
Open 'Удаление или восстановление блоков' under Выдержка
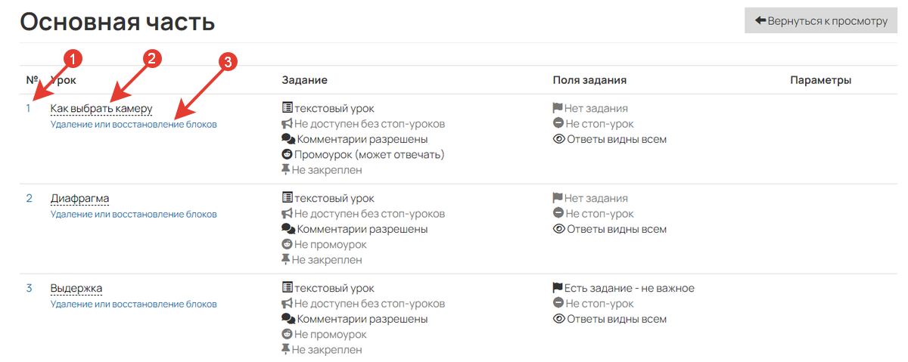tap(134, 304)
